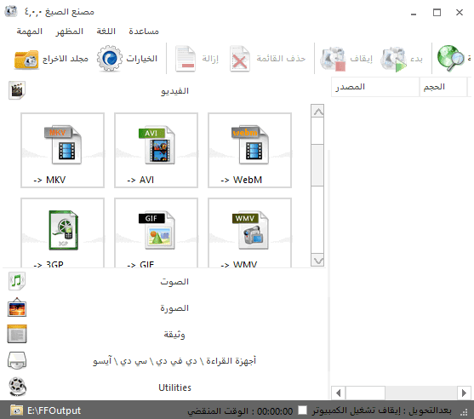Select the WMV format icon
Viewport: 474px width, 419px height.
click(250, 230)
